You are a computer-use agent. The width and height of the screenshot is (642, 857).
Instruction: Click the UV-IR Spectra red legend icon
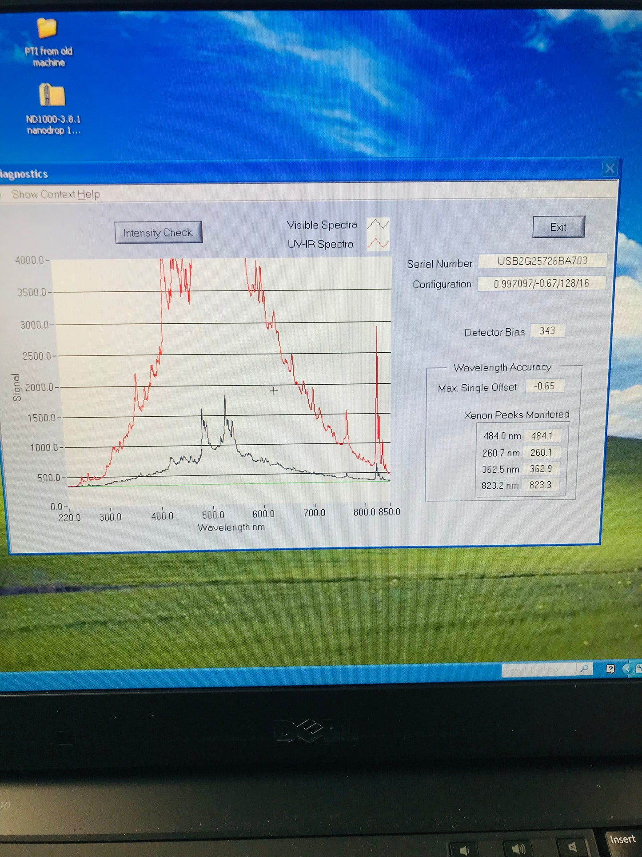coord(378,243)
